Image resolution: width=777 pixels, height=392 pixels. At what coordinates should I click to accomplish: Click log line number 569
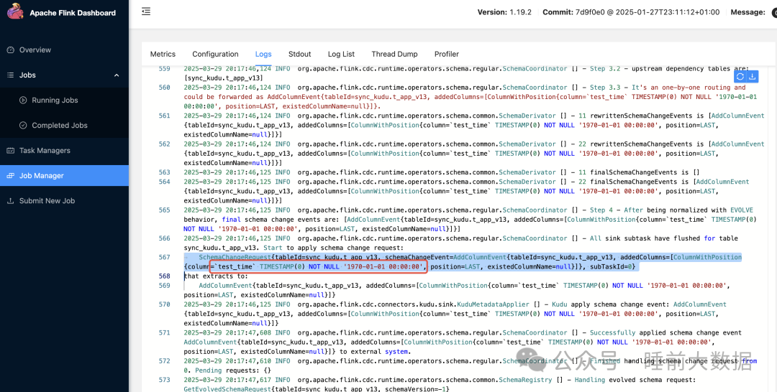164,285
